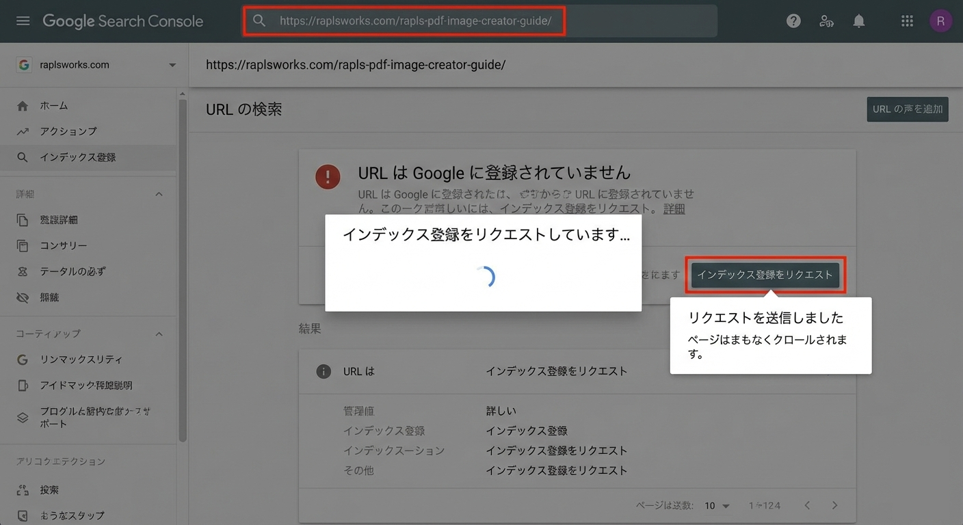The image size is (963, 525).
Task: Click the インデックスーション row label
Action: (x=394, y=451)
